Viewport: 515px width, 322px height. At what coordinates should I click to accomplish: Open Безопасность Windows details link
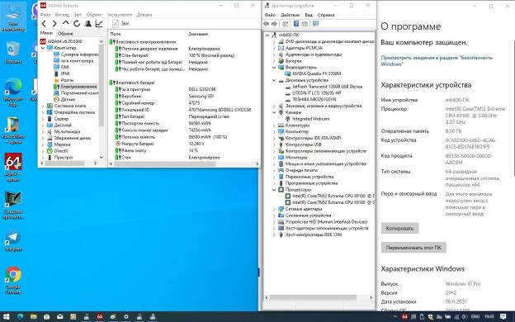click(437, 61)
